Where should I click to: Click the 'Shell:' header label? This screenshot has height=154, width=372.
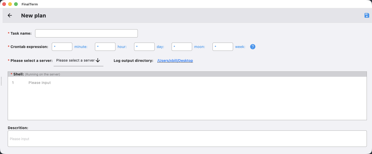tap(18, 74)
